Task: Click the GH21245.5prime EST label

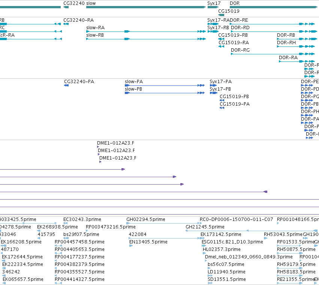Action: tap(205, 227)
